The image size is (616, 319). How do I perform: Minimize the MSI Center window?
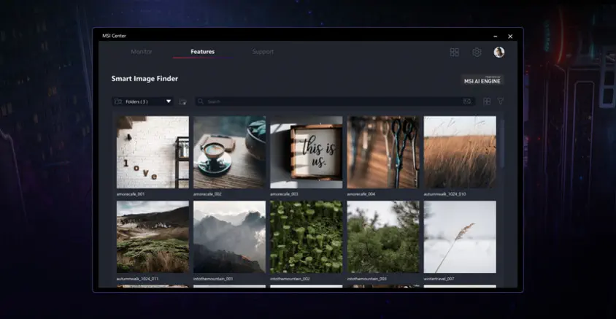click(x=495, y=36)
